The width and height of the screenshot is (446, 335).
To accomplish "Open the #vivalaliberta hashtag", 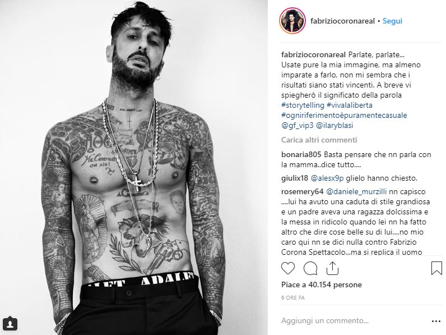I will click(350, 105).
